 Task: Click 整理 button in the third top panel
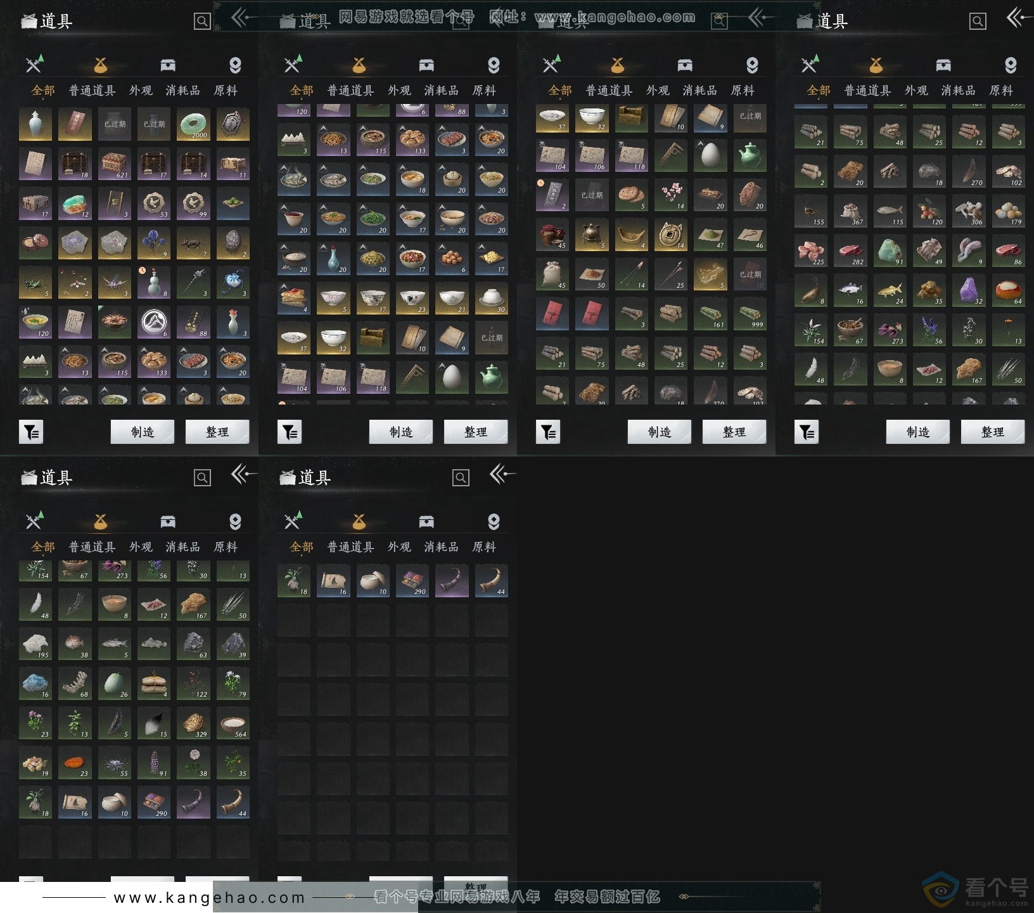(x=734, y=432)
